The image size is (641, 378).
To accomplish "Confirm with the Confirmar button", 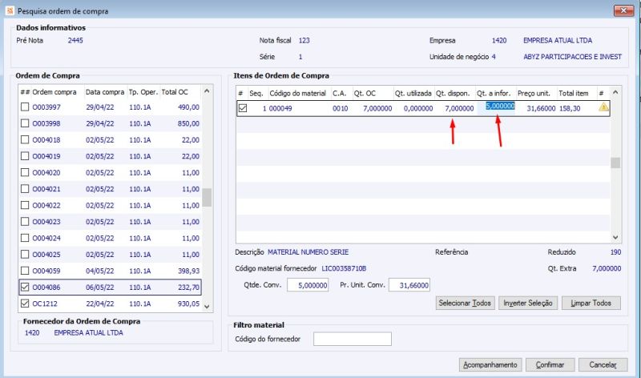I will pyautogui.click(x=550, y=364).
